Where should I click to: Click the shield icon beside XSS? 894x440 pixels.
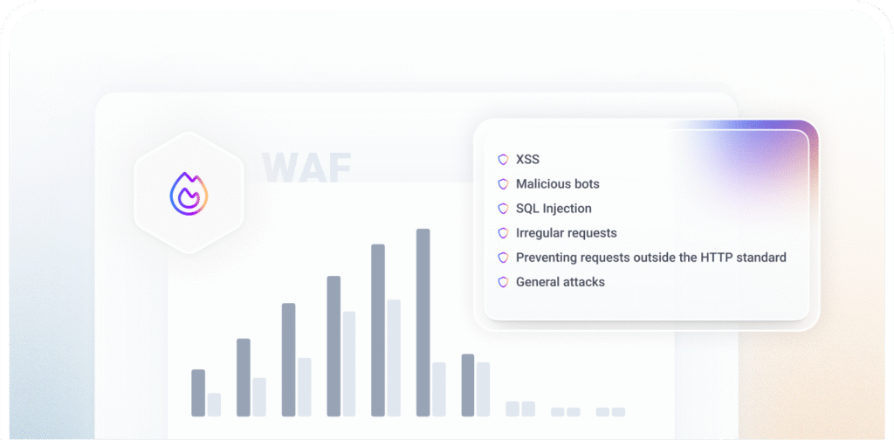point(503,160)
